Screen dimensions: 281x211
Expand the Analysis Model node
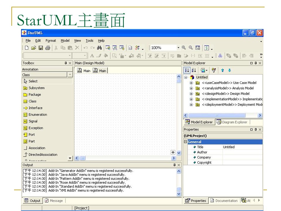click(x=191, y=88)
